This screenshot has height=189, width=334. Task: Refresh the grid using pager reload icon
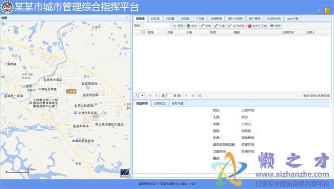click(x=200, y=96)
